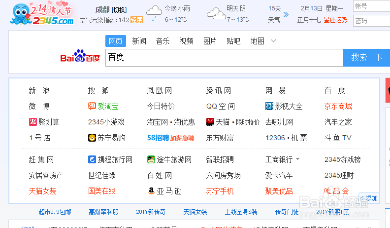Click the double-arrow beside 15天天气
This screenshot has height=228, width=390.
[286, 14]
